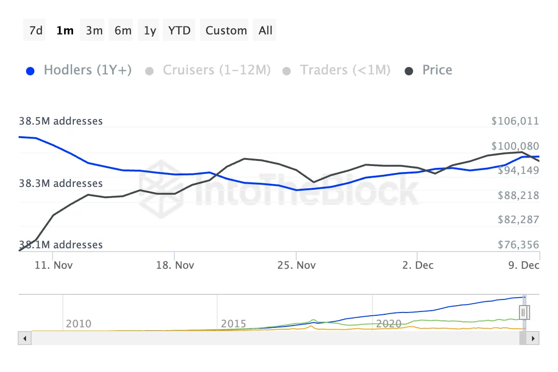
Task: Click the blue Hodlers legend dot
Action: (x=31, y=71)
